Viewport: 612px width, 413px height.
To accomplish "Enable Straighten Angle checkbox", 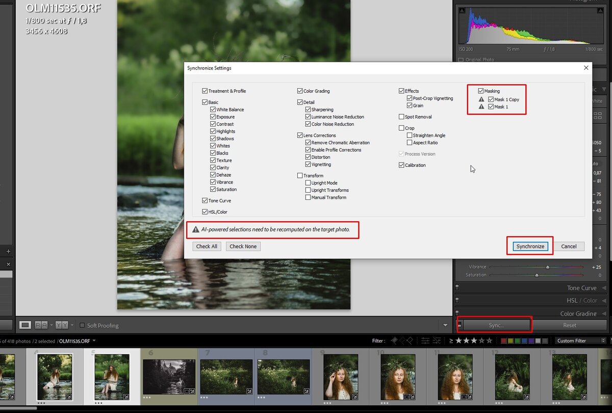I will point(410,135).
